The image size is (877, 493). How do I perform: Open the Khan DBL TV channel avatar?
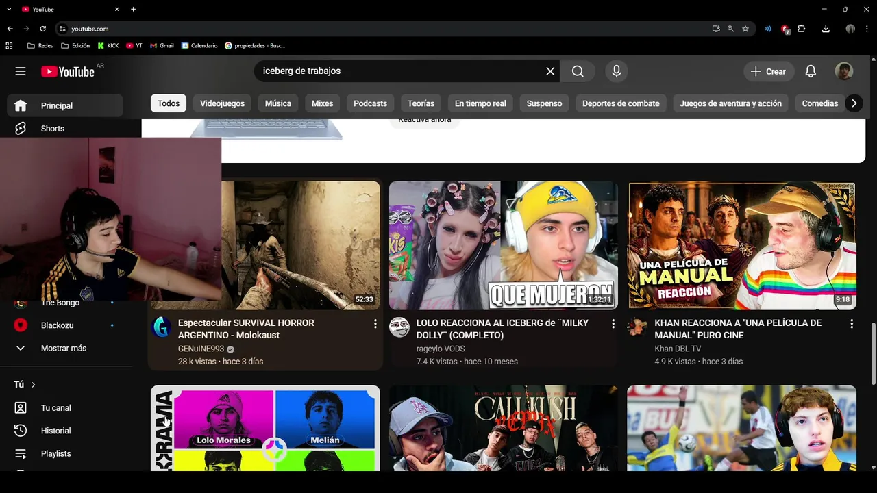coord(637,327)
